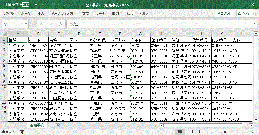Switch to Page Layout view icon
Viewport: 259px width, 135px height.
pyautogui.click(x=190, y=132)
